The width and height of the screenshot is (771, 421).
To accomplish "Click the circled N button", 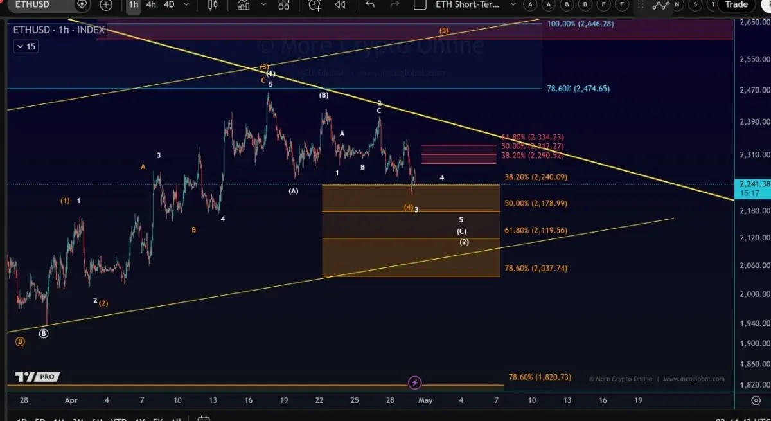I will pyautogui.click(x=677, y=4).
